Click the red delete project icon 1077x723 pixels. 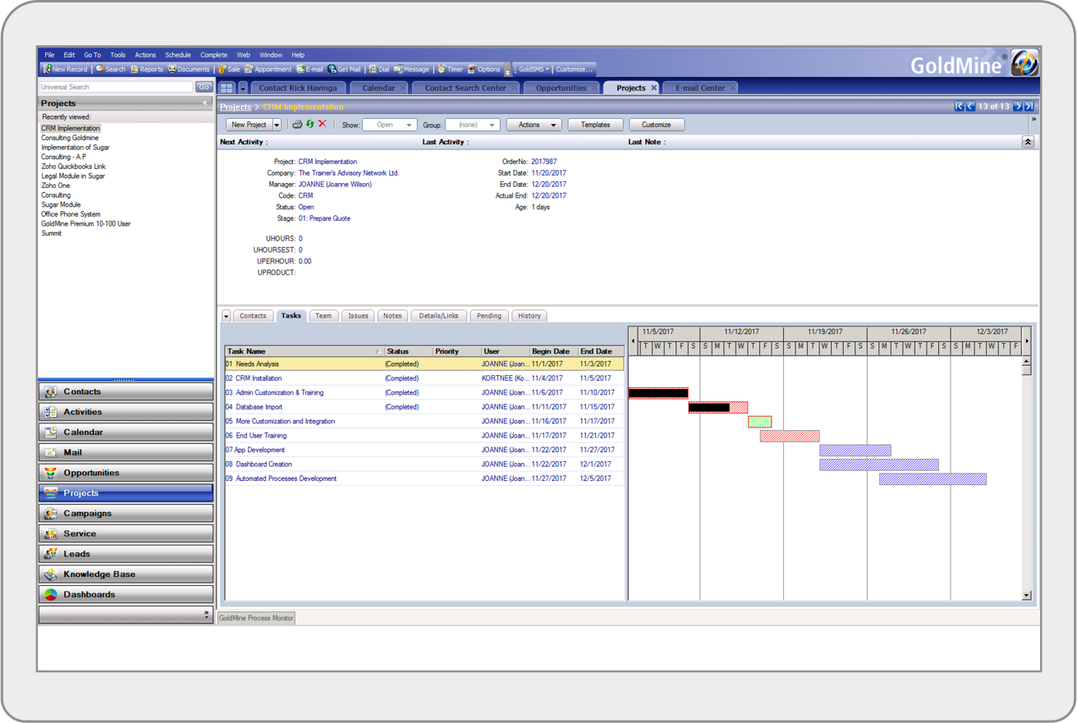click(323, 125)
